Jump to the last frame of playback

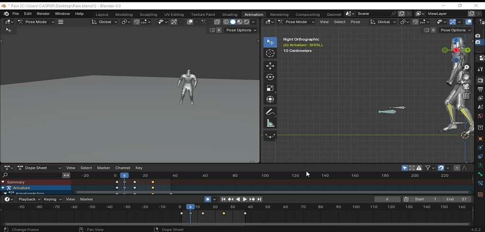click(259, 199)
